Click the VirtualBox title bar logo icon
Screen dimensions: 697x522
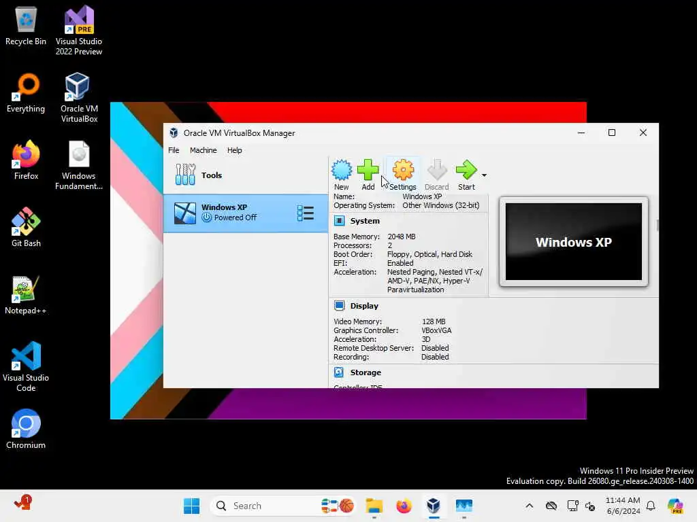click(x=174, y=133)
